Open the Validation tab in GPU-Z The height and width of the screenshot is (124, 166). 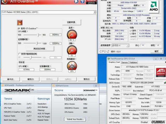pyautogui.click(x=133, y=63)
